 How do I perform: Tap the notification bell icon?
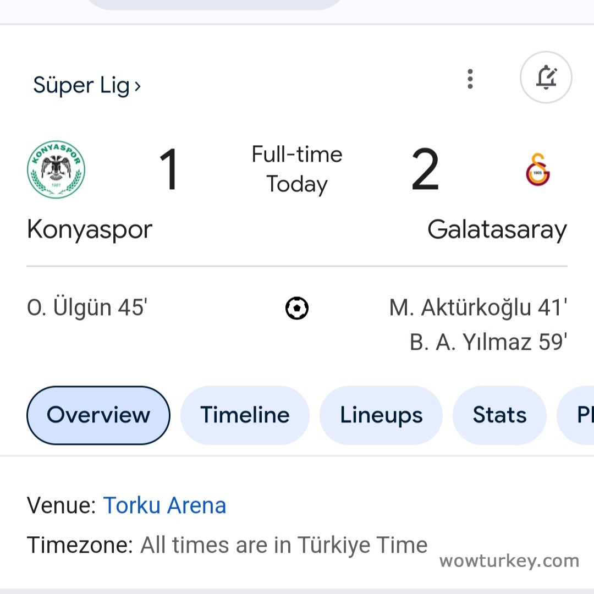(546, 78)
